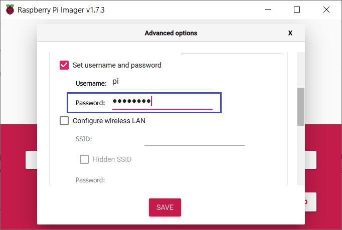This screenshot has width=342, height=230.
Task: Click the Advanced options dialog title
Action: 171,33
